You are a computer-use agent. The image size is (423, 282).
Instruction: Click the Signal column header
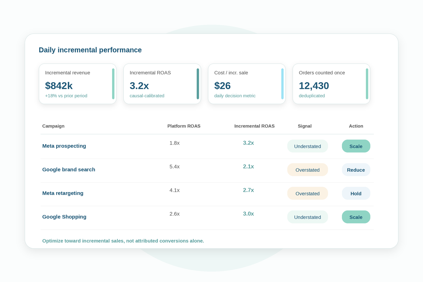tap(305, 126)
